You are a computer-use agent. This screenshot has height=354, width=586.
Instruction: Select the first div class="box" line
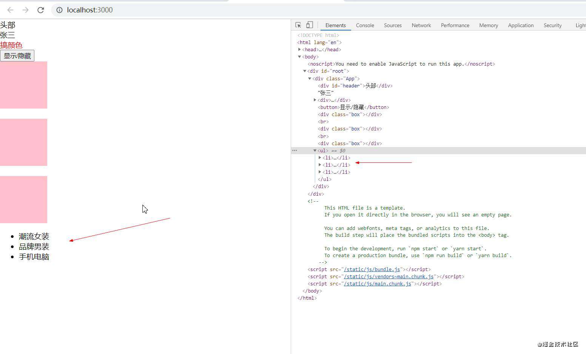tap(350, 114)
